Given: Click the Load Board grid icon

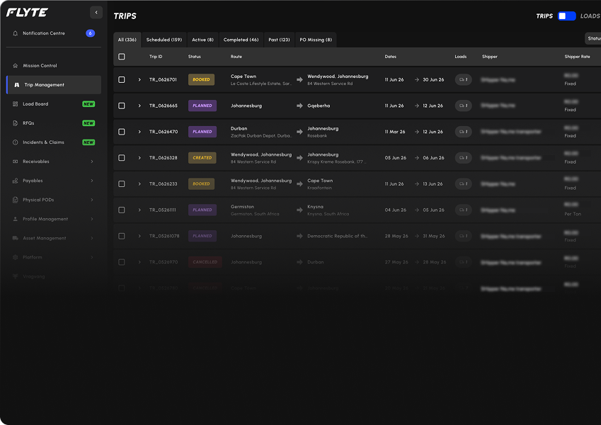Looking at the screenshot, I should click(x=16, y=104).
